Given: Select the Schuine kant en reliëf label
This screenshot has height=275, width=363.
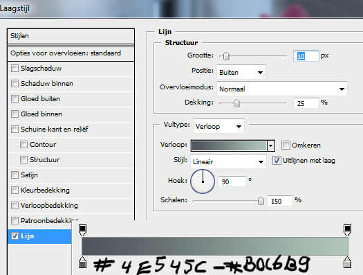Looking at the screenshot, I should click(x=55, y=129).
